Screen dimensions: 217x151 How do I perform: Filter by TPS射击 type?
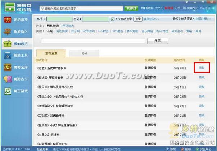(x=118, y=31)
